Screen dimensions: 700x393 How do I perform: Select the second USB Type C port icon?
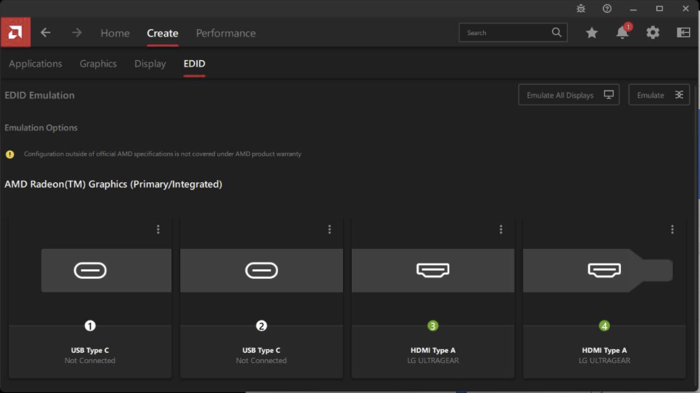[x=261, y=270]
